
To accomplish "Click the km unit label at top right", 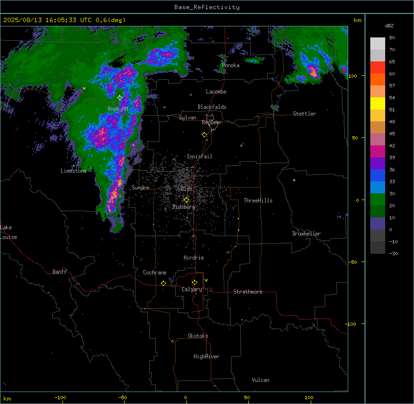I will (x=358, y=20).
